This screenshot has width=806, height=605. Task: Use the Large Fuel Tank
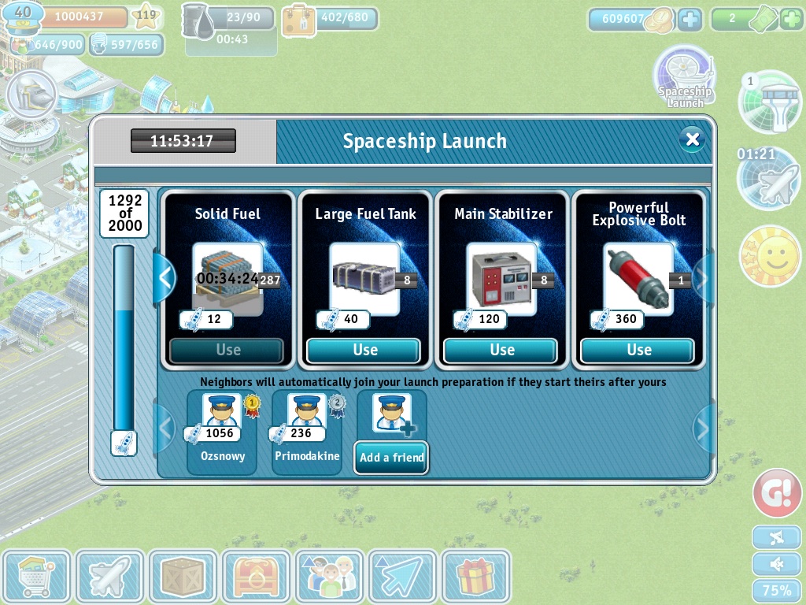click(x=365, y=350)
